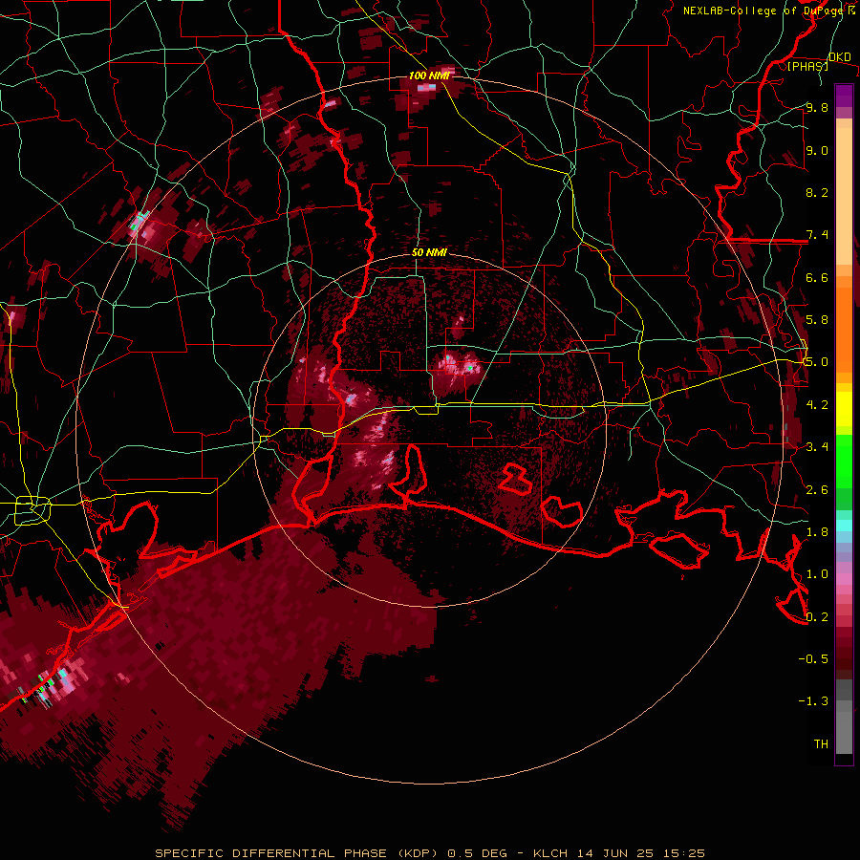Pick the bright green segment of color bar
This screenshot has width=860, height=860.
coord(844,462)
